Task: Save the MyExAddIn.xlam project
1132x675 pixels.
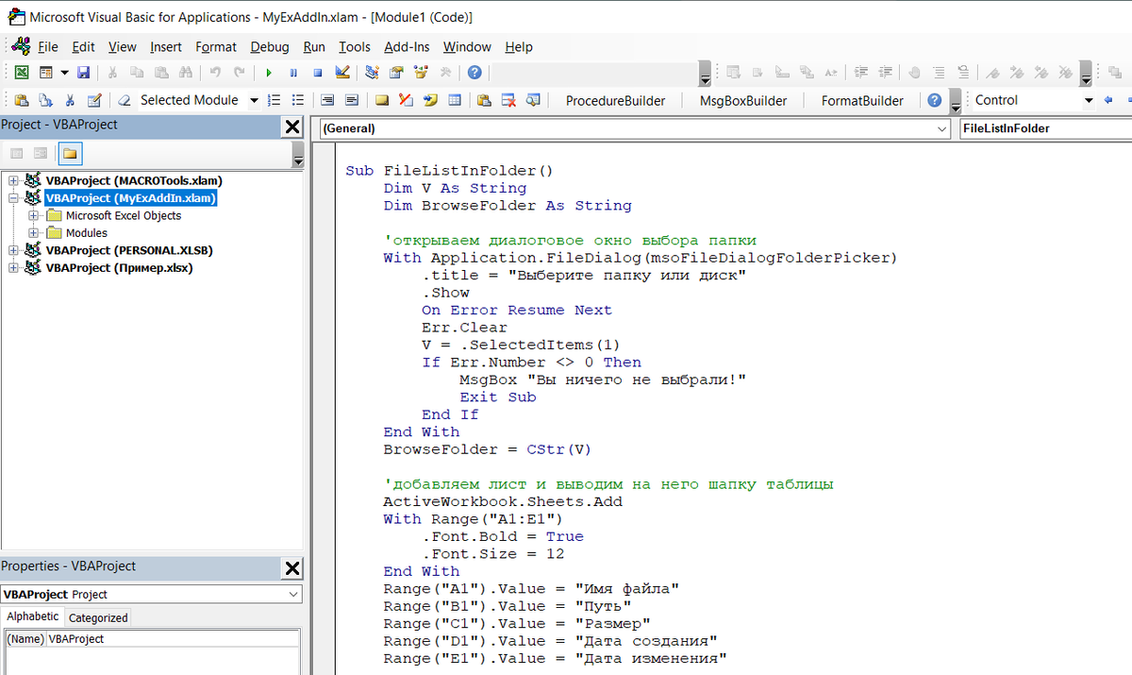Action: (x=83, y=73)
